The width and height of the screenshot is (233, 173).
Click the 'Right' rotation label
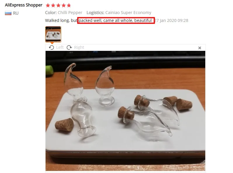click(x=79, y=47)
